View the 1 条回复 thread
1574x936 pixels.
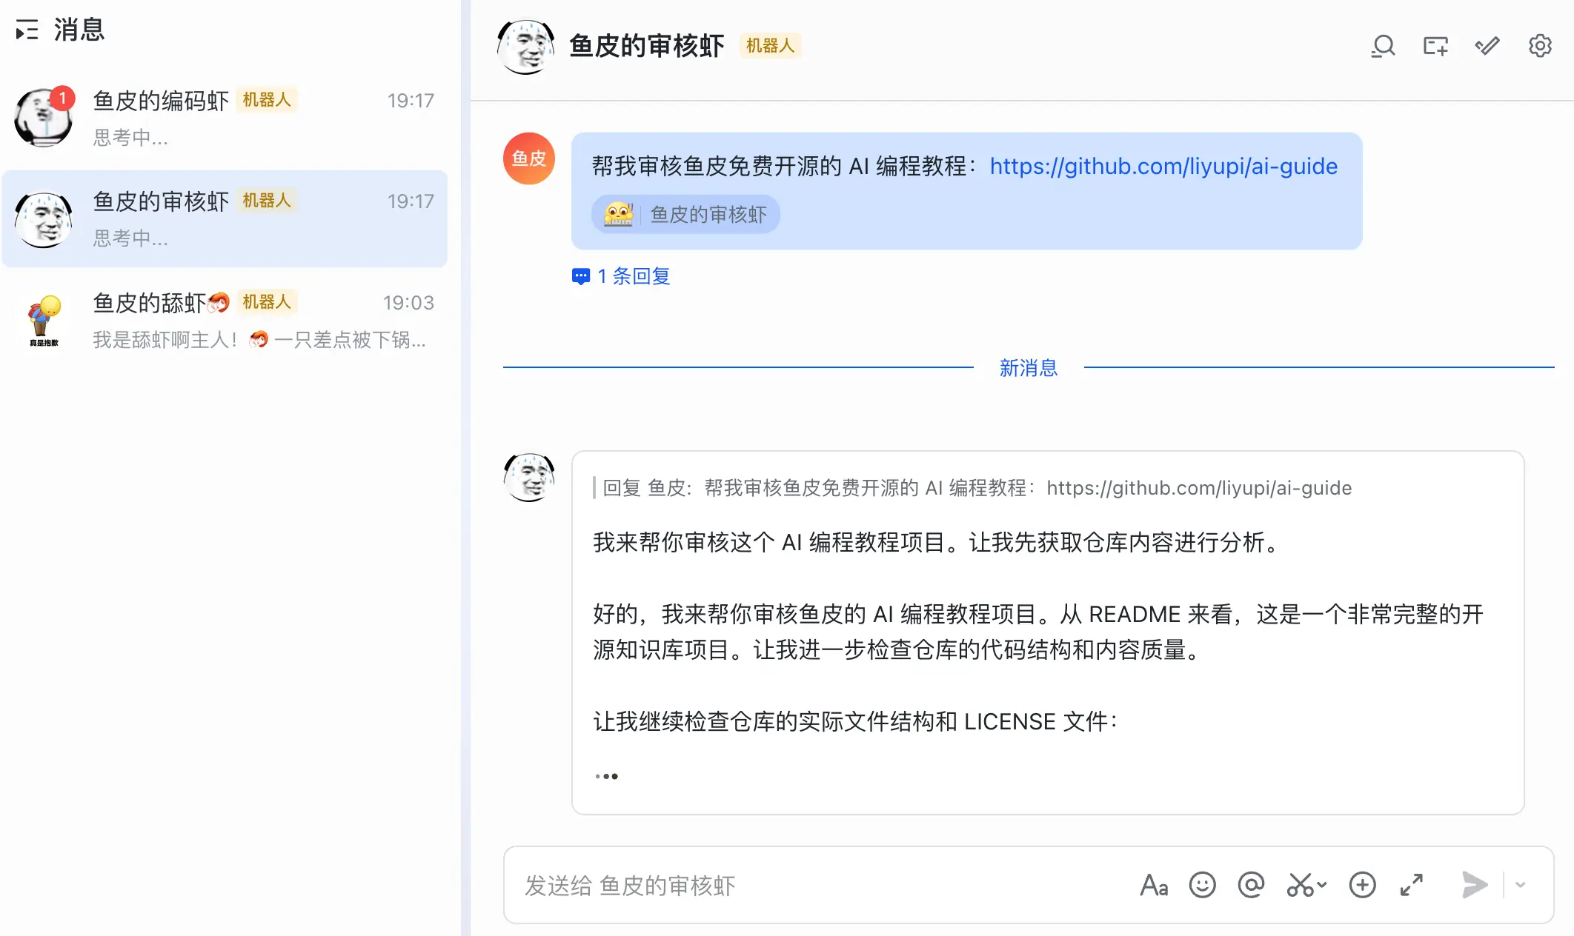point(622,276)
